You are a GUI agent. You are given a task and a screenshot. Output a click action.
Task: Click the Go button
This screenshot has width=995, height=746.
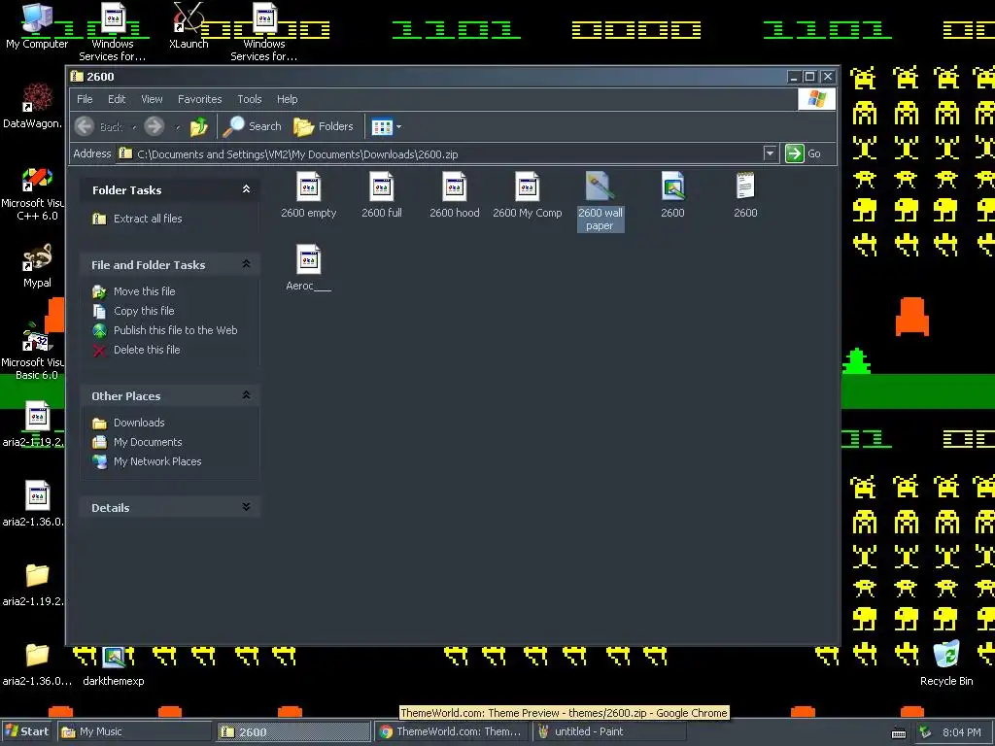coord(804,153)
